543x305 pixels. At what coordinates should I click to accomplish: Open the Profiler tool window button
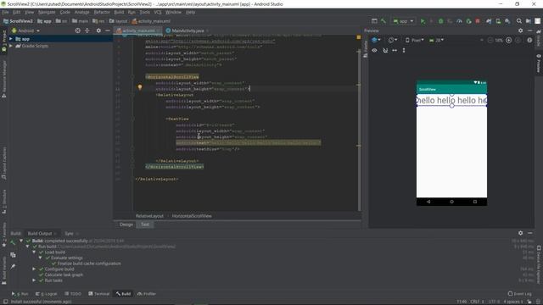147,294
